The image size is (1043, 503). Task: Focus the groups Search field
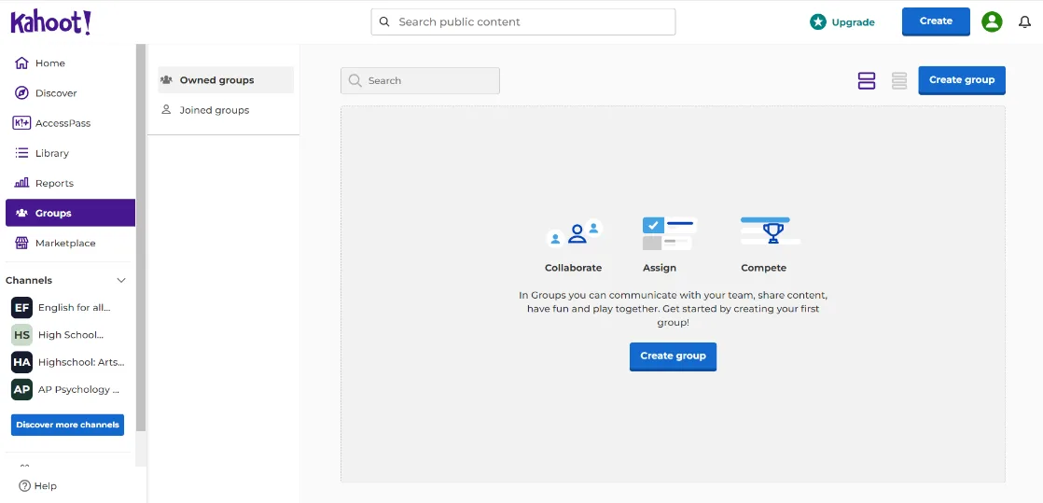[x=421, y=80]
